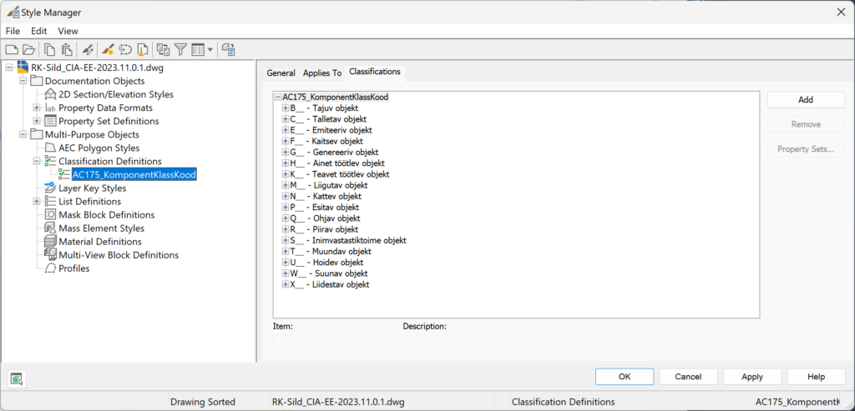Screen dimensions: 855x411
Task: Click the Inline Edit Toggle toolbar icon
Action: coord(229,50)
